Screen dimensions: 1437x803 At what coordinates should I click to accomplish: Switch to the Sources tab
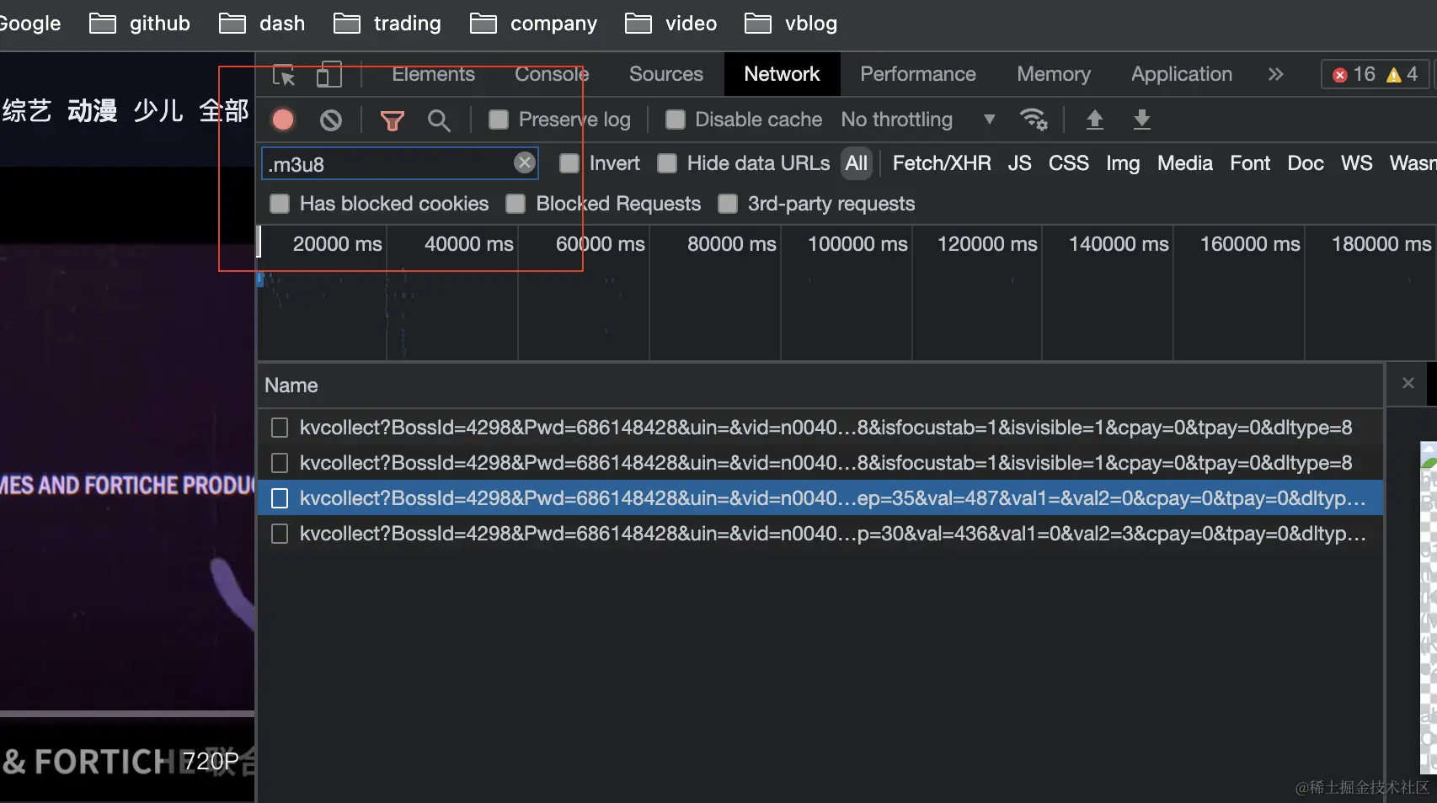666,74
